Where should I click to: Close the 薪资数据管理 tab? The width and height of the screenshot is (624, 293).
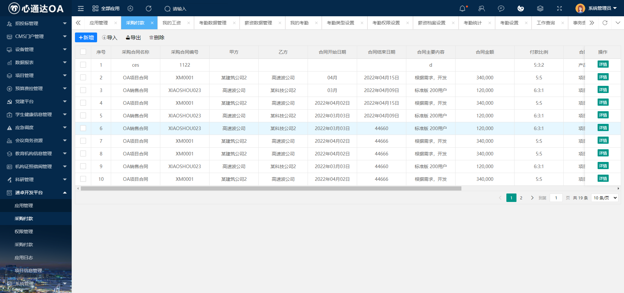coord(280,23)
